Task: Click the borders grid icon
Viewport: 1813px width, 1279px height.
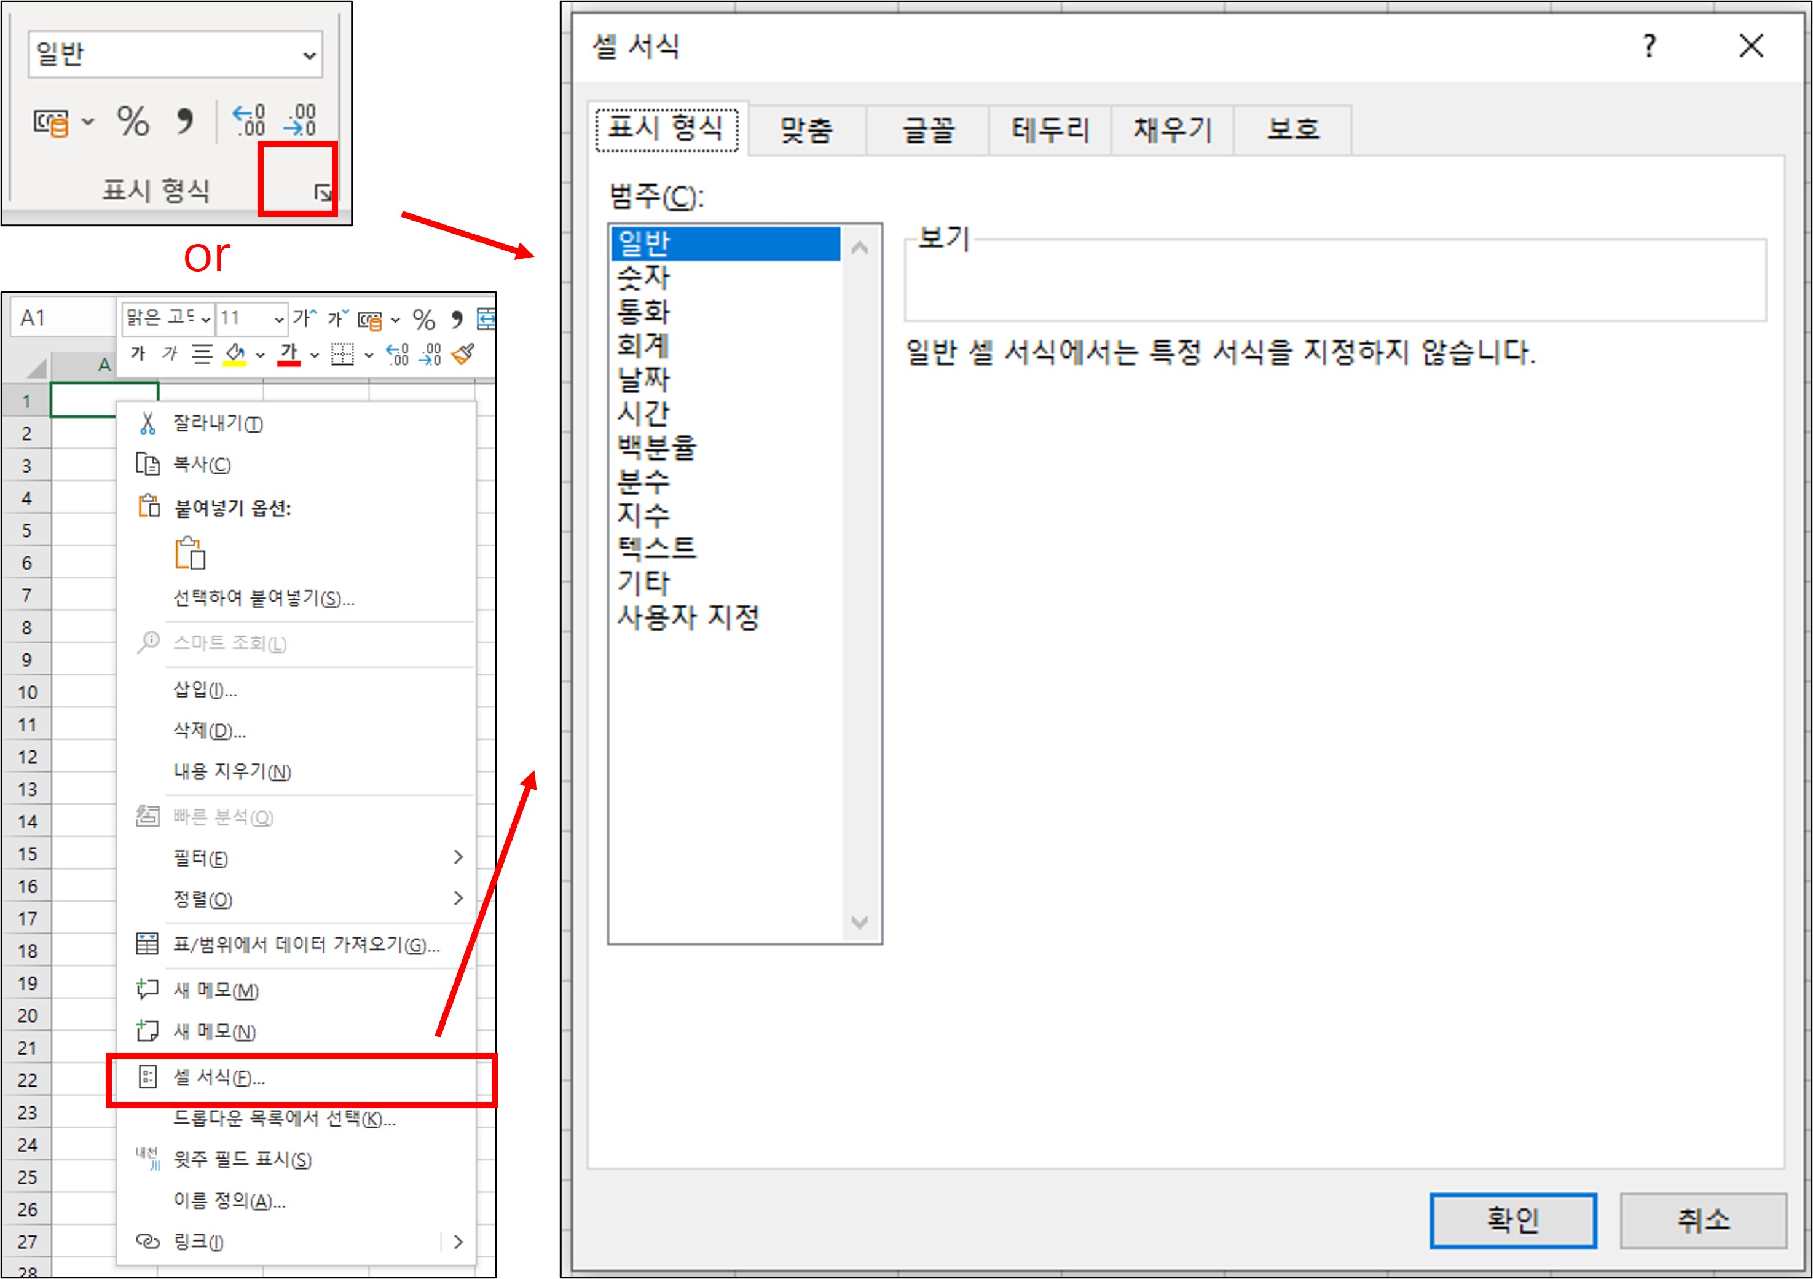Action: (x=343, y=355)
